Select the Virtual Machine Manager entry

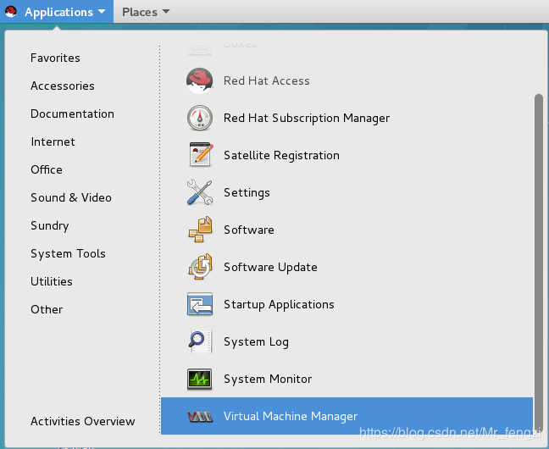[290, 416]
